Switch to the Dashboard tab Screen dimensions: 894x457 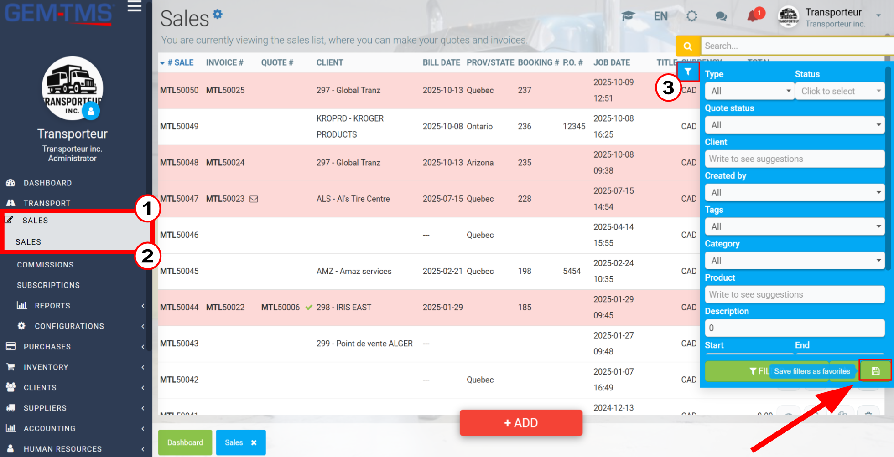click(185, 442)
